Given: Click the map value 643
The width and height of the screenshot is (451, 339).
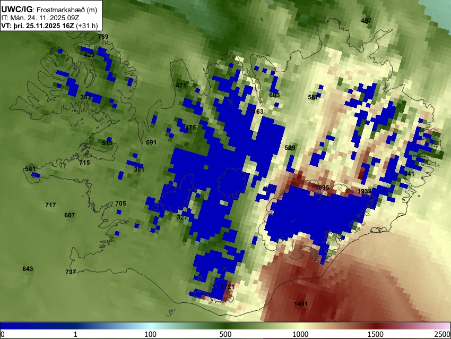Looking at the screenshot, I should (x=28, y=269).
